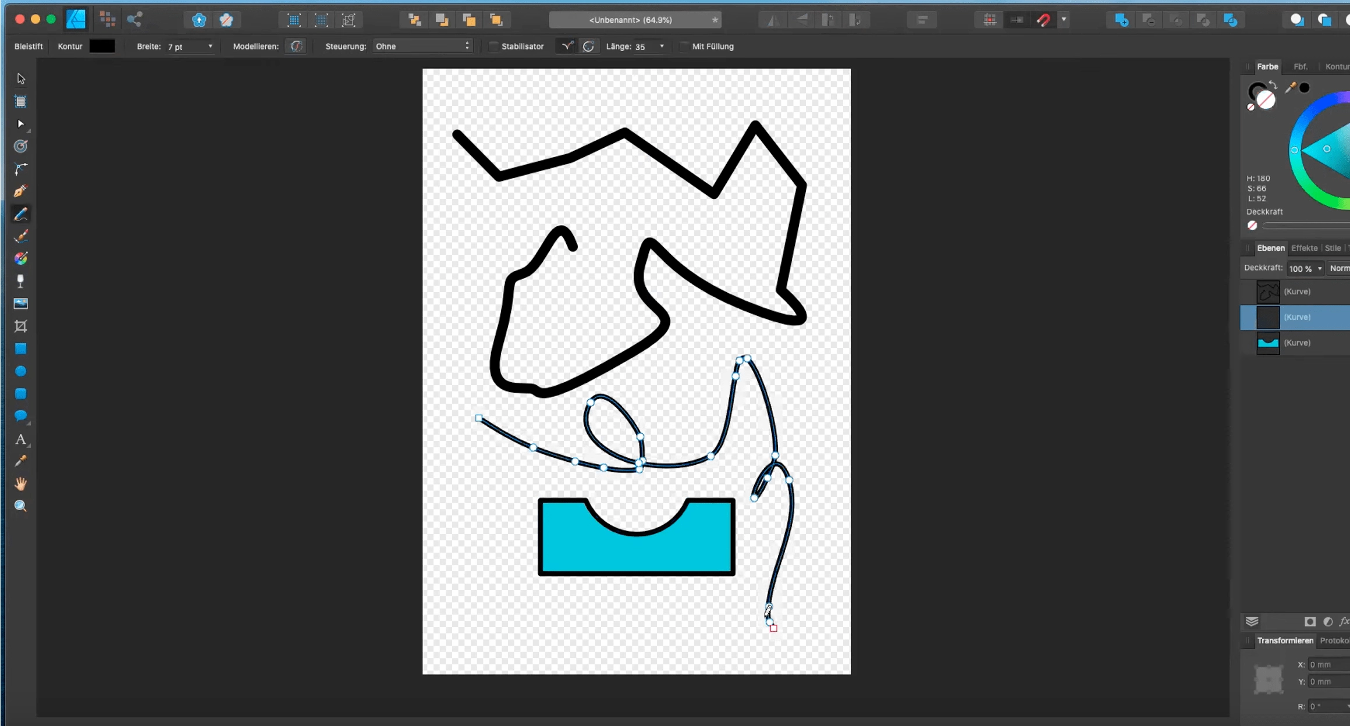Select the Zoom magnifier tool
Viewport: 1350px width, 726px height.
click(21, 506)
